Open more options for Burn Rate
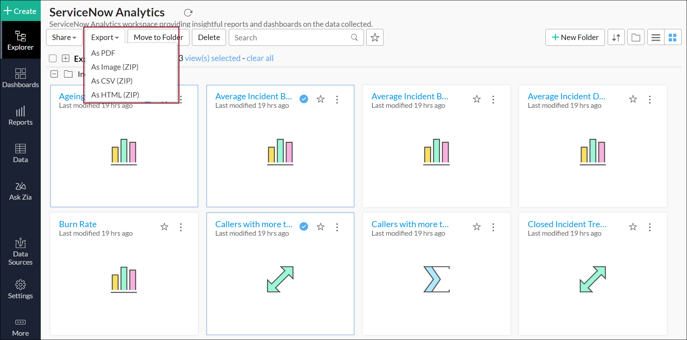Screen dimensions: 687x340 [181, 227]
